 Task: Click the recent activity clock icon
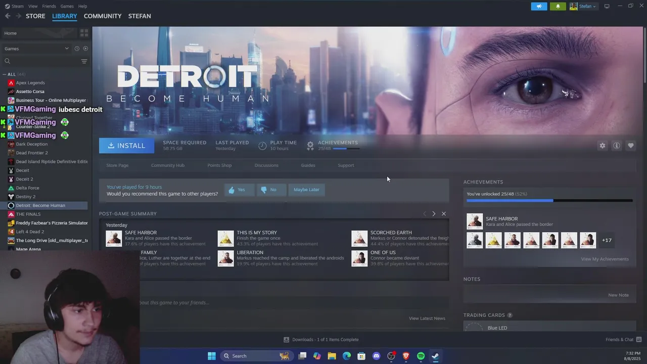[77, 49]
